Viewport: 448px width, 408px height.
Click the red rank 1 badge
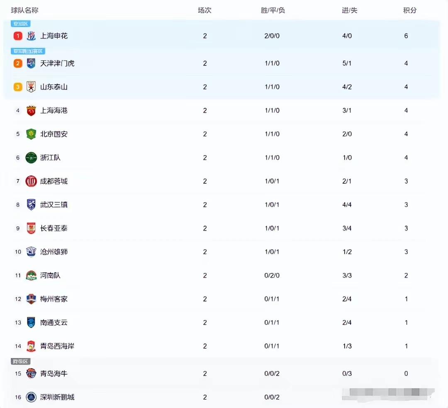[x=18, y=36]
